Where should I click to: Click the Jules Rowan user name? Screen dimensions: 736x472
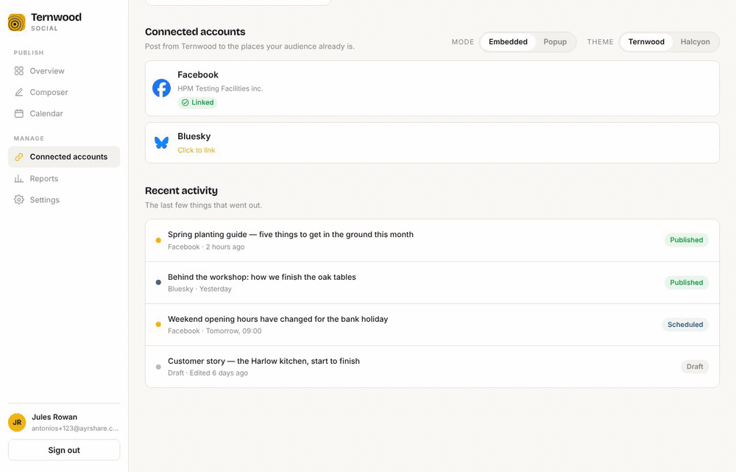pyautogui.click(x=54, y=417)
